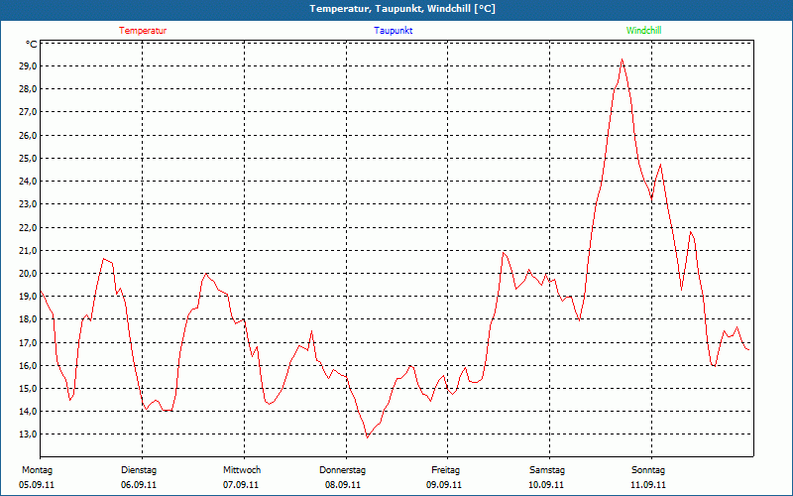The image size is (793, 496).
Task: Click the 14,0 y-axis value
Action: point(28,412)
